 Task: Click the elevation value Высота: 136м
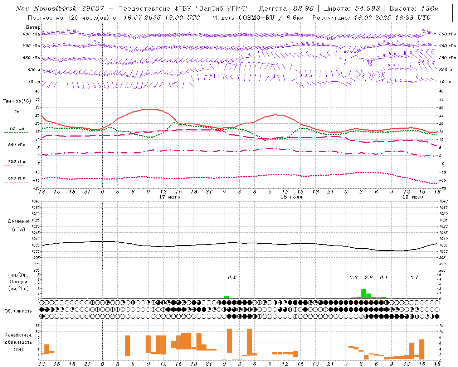[414, 9]
